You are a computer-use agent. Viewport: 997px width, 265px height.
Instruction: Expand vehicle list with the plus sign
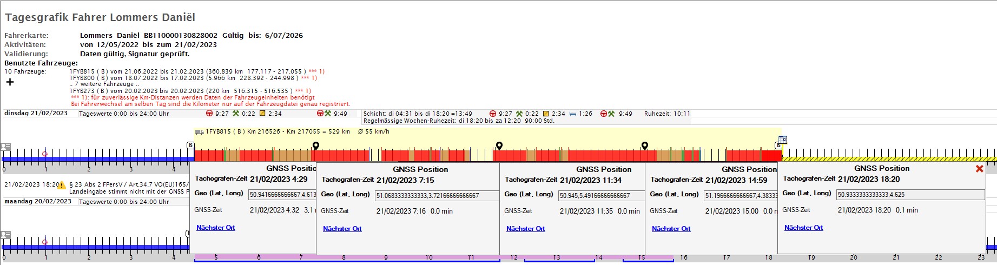pos(10,82)
